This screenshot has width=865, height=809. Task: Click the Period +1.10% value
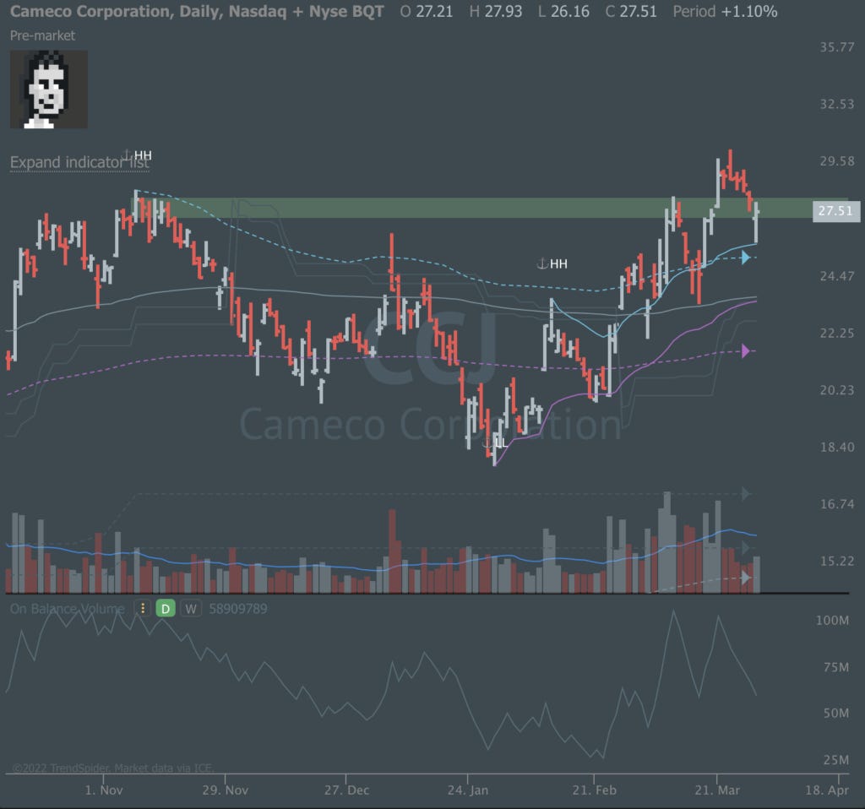[x=725, y=12]
